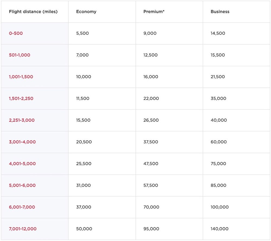Click the 1,501-2,250 miles link
The image size is (271, 241).
(x=21, y=99)
